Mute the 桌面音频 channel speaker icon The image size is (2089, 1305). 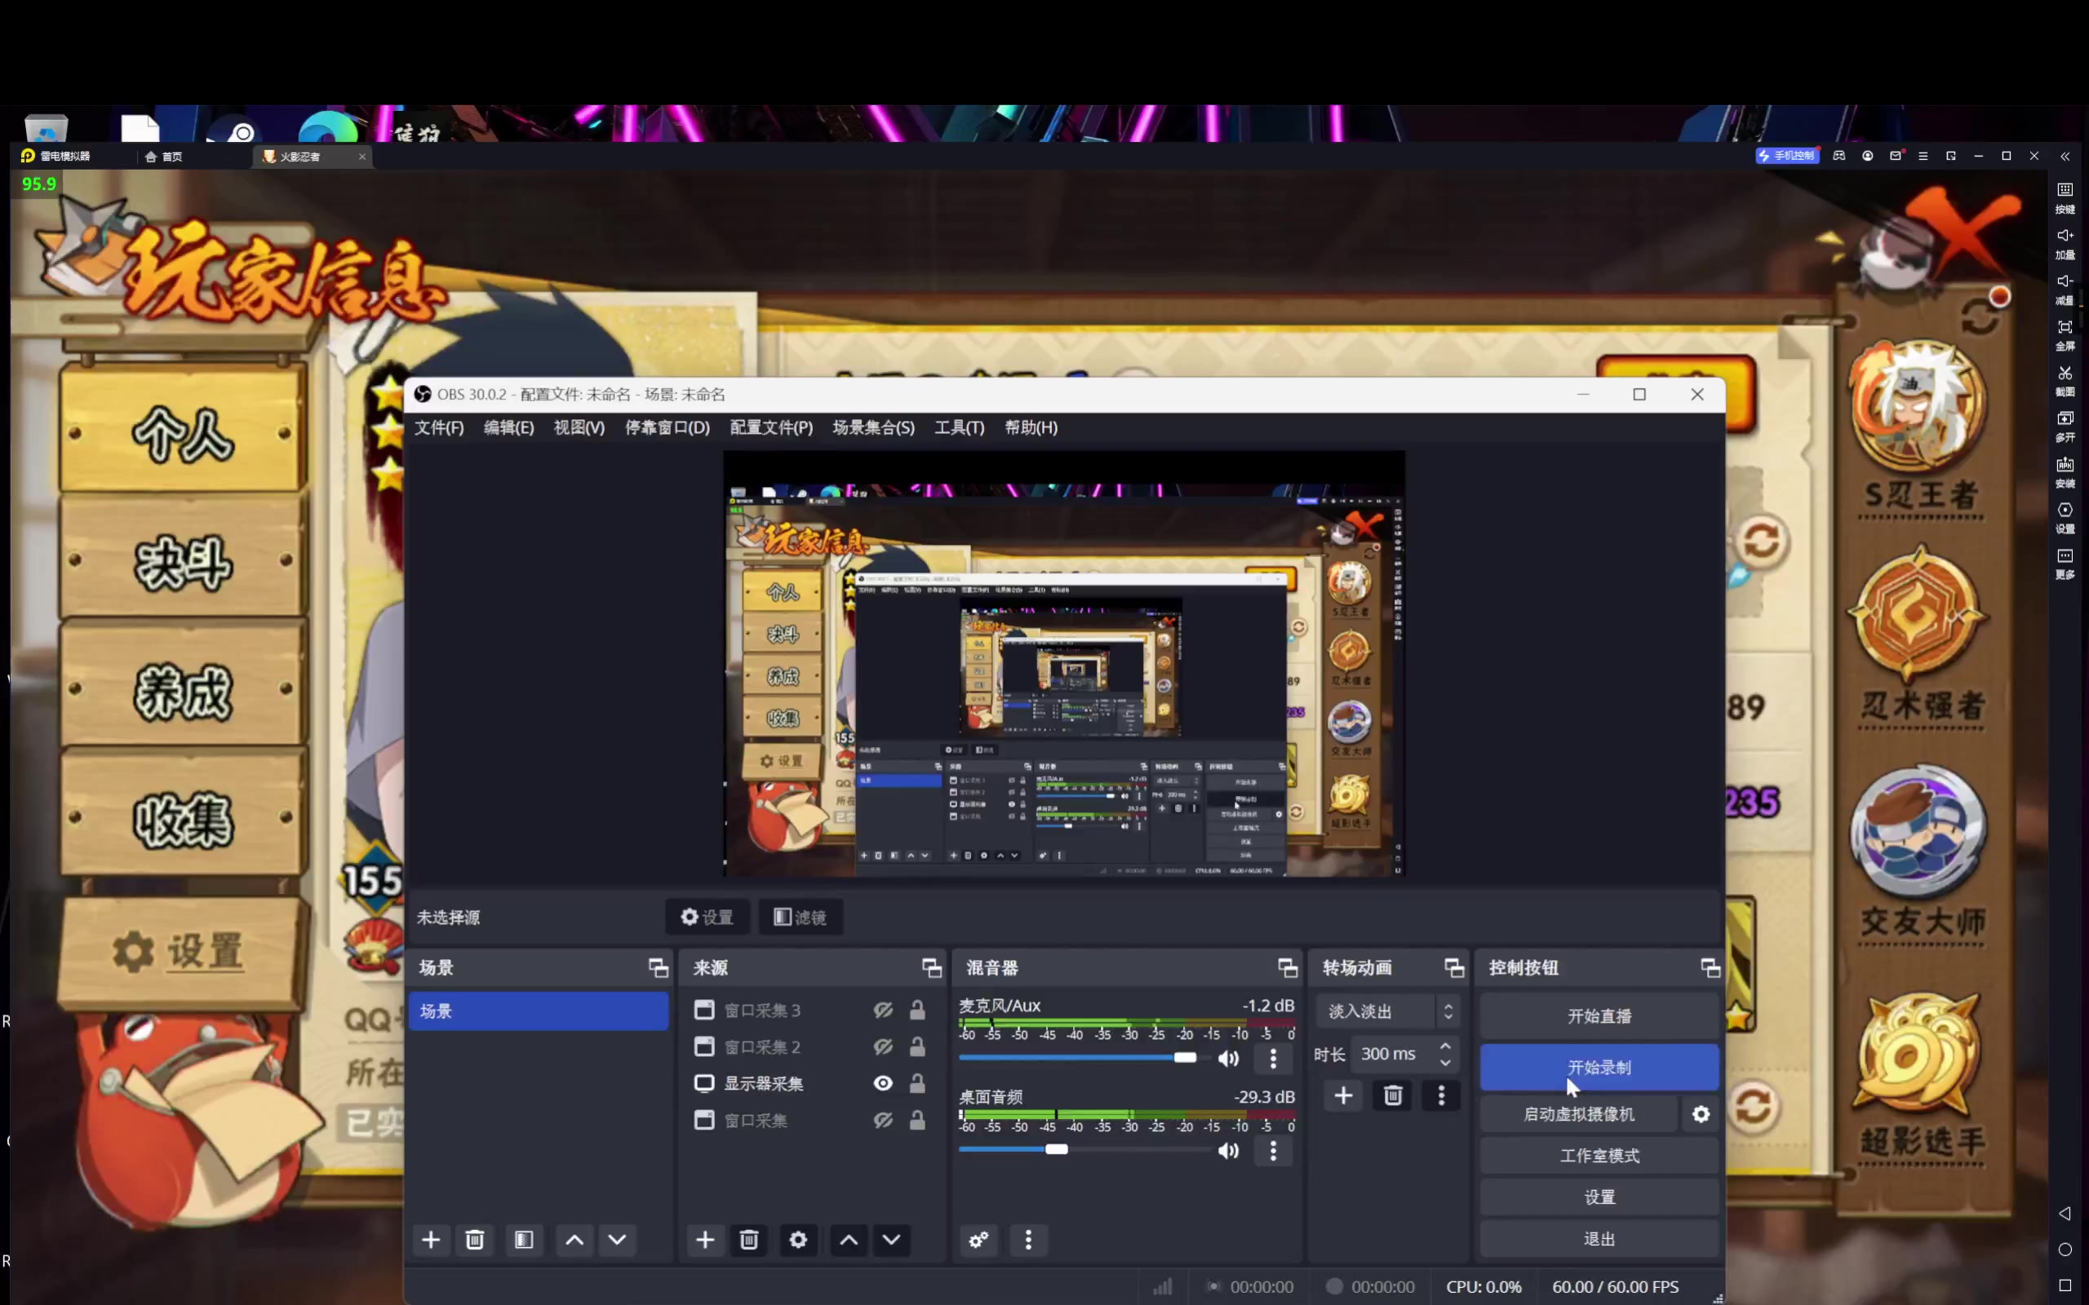click(x=1228, y=1151)
